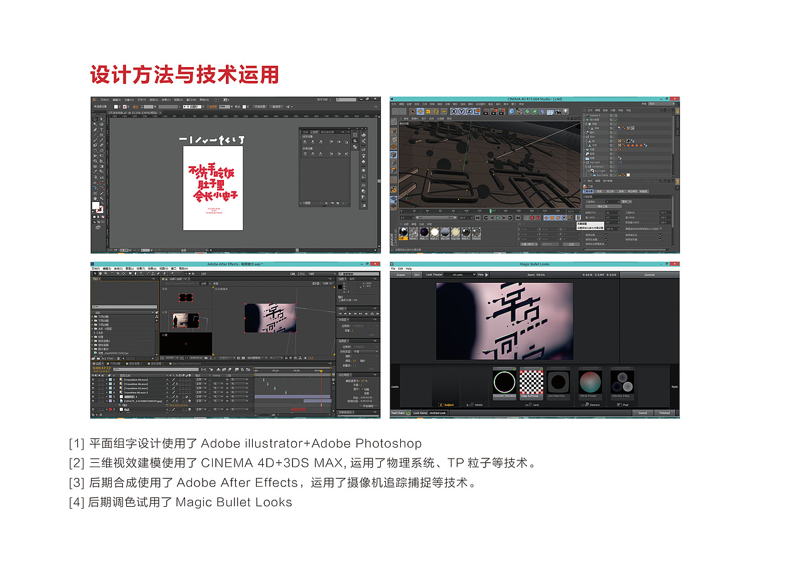Pick the Hand tool in Illustrator toolbox
803x572 pixels.
point(95,198)
